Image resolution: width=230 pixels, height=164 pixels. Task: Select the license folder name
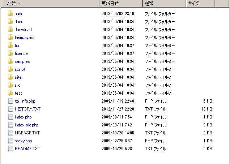click(21, 53)
